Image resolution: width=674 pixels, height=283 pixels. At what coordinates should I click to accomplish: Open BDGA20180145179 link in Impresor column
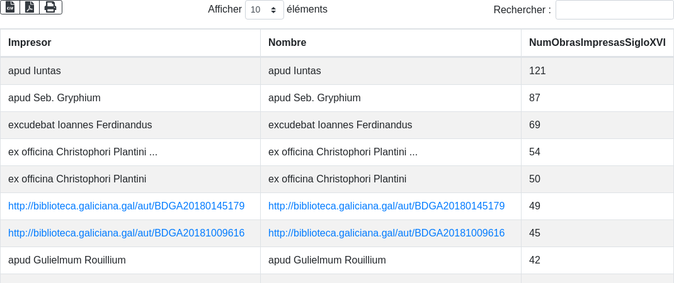pos(126,206)
